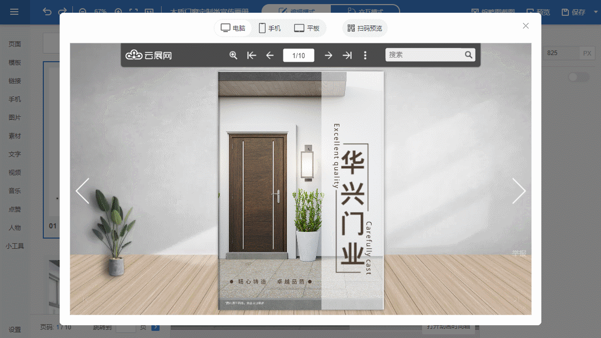
Task: Jump to last page icon
Action: (347, 55)
